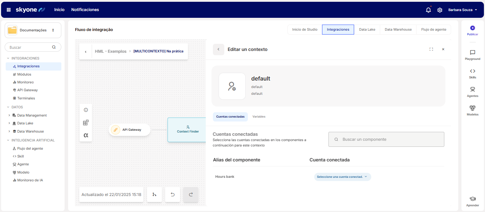Open the Playground chat panel
This screenshot has height=212, width=485.
(x=473, y=53)
